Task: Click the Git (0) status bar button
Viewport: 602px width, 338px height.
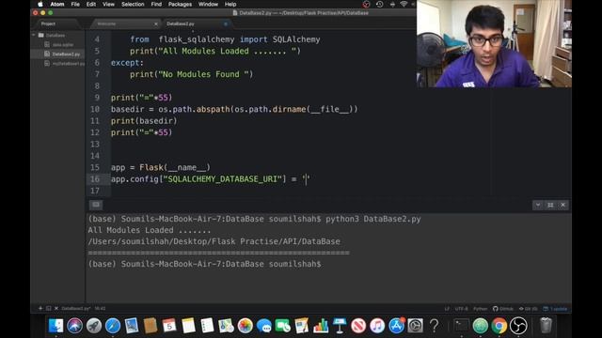Action: [528, 309]
